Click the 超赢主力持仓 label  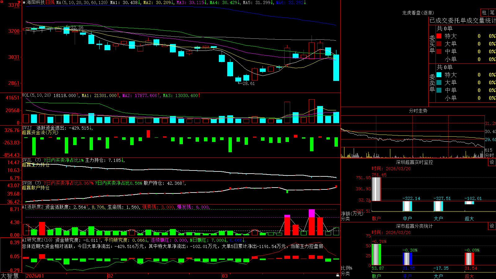(x=36, y=165)
